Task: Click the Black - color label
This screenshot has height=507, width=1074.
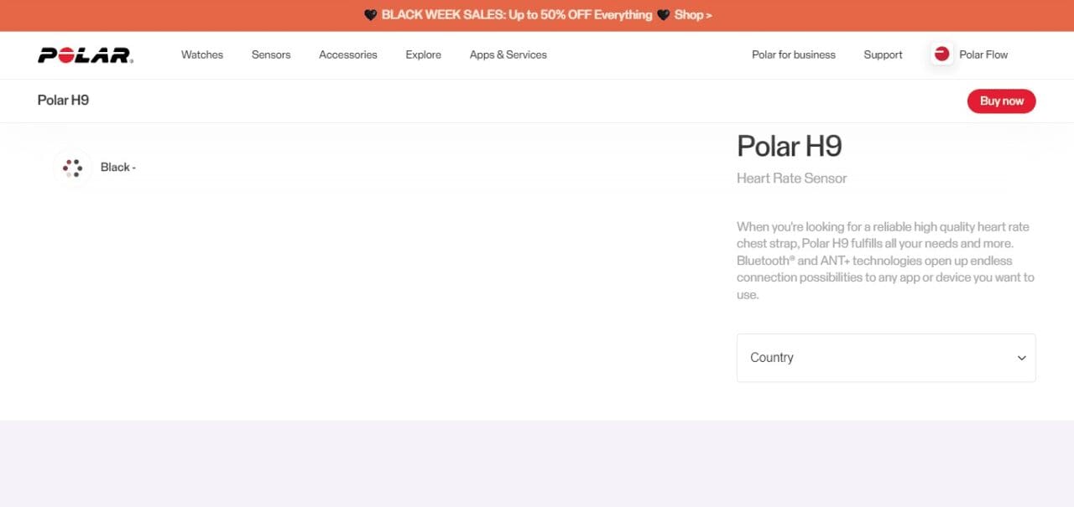Action: (118, 168)
